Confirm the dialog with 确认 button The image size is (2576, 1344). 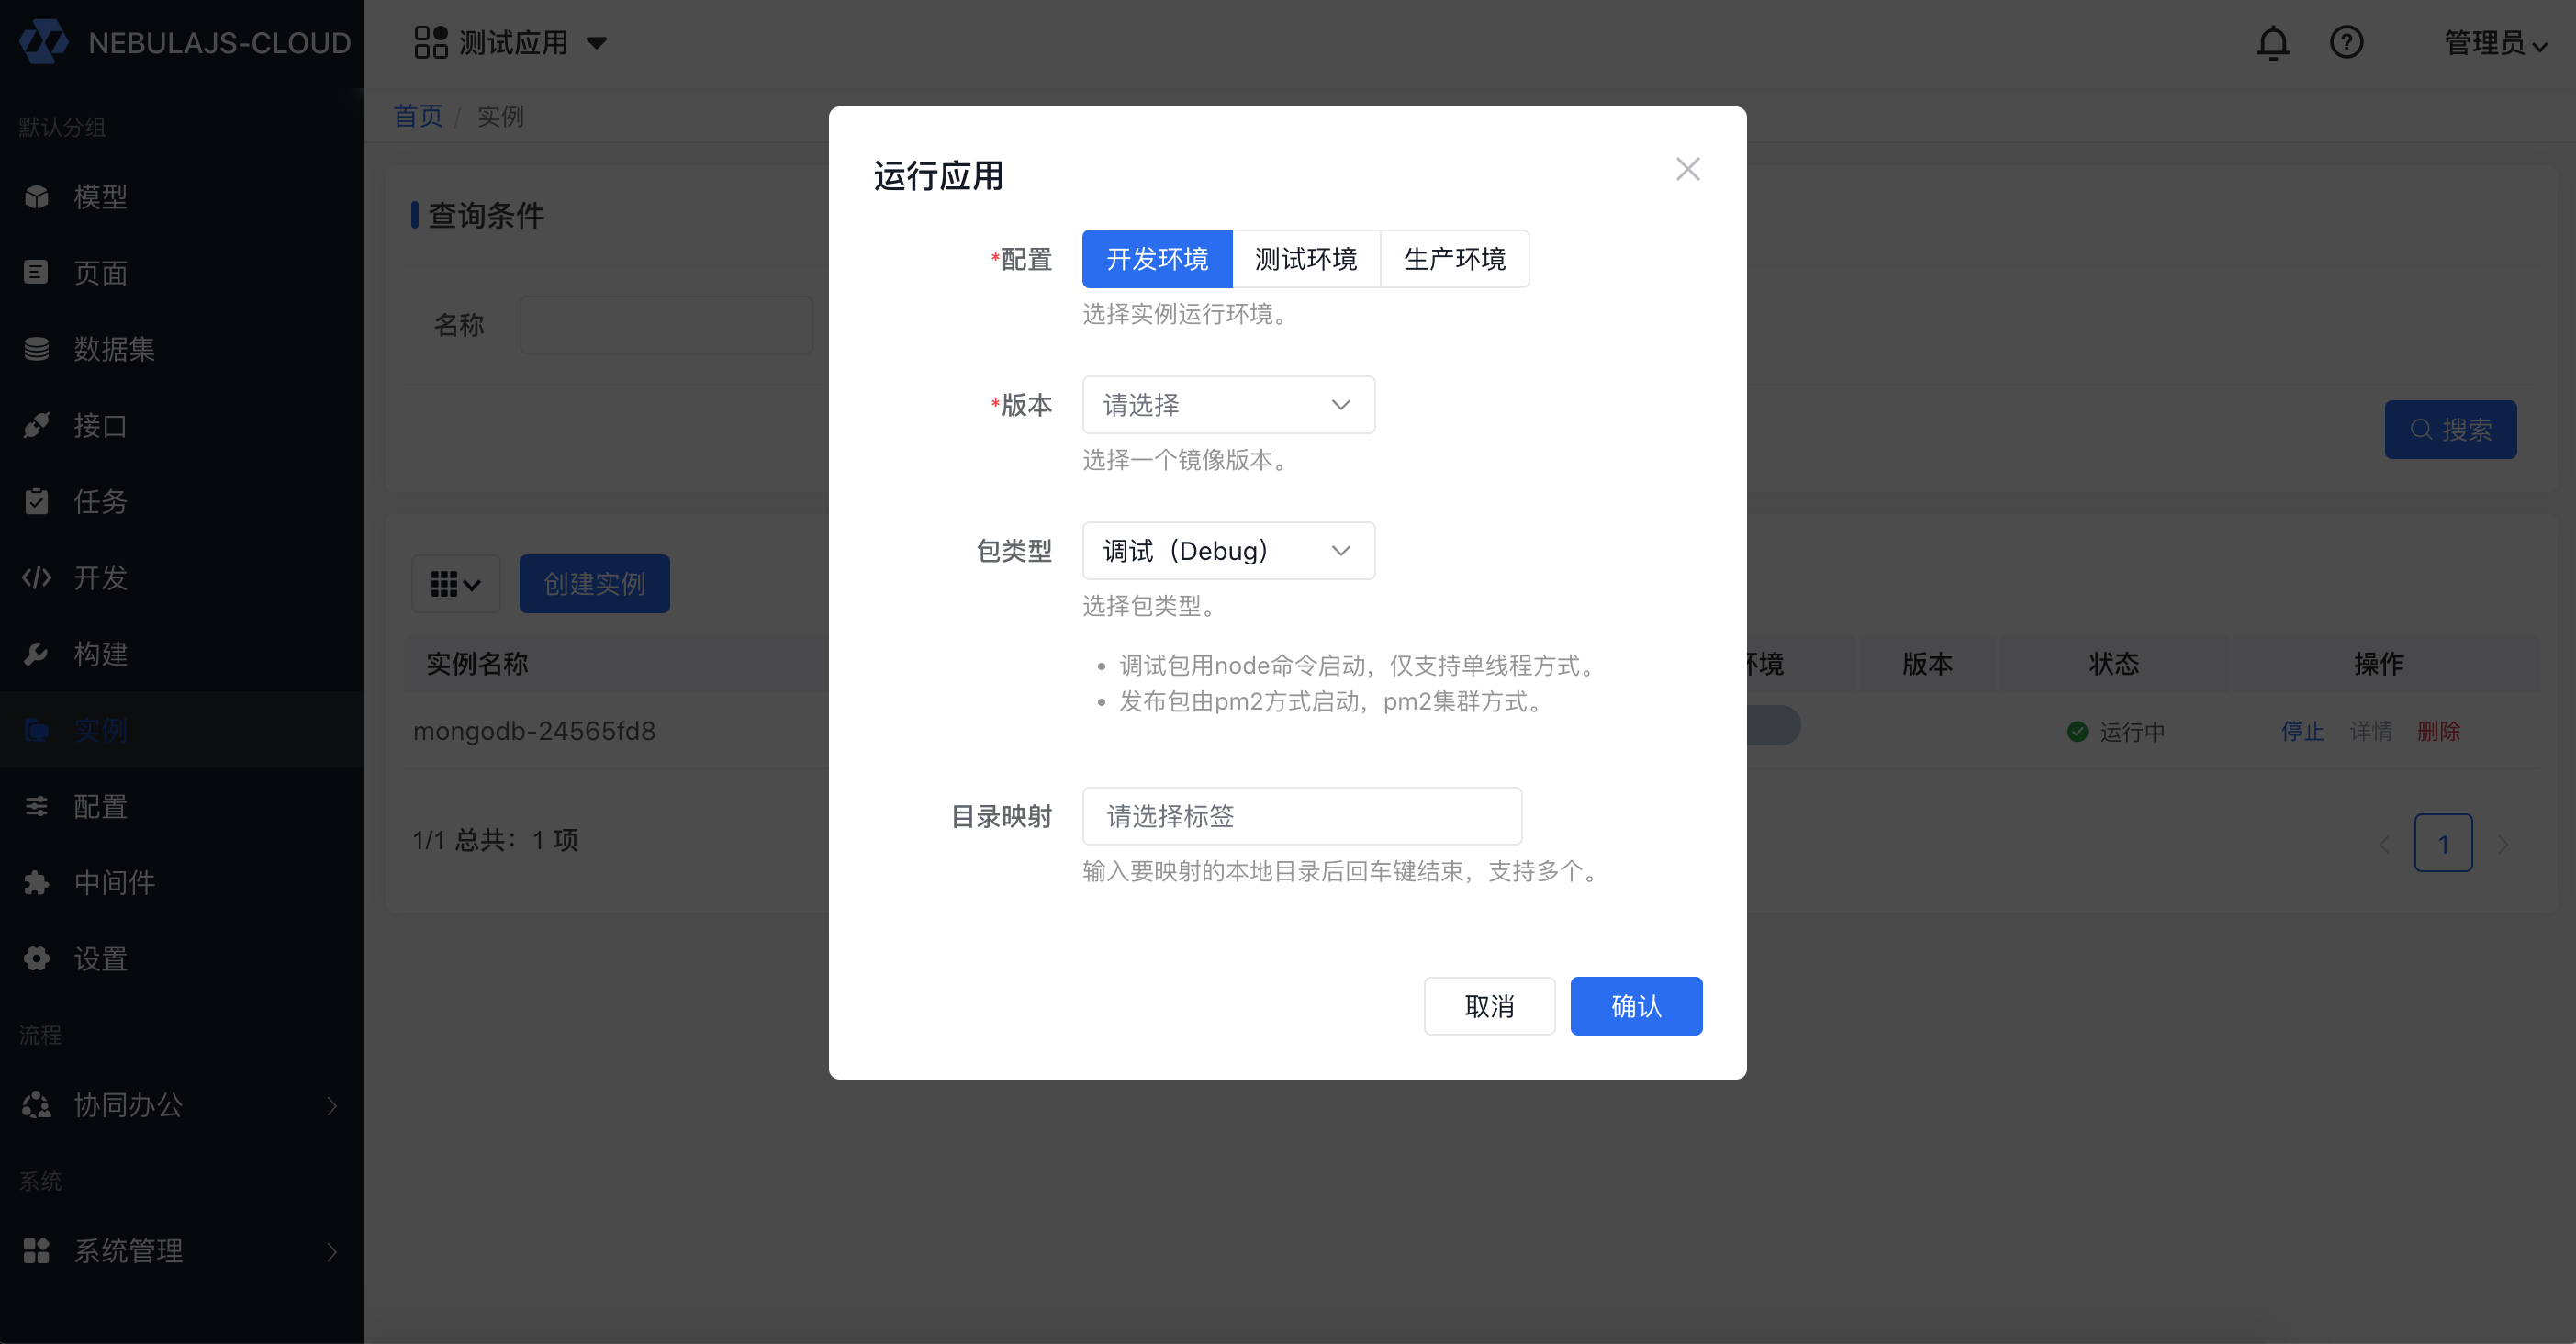point(1636,1006)
